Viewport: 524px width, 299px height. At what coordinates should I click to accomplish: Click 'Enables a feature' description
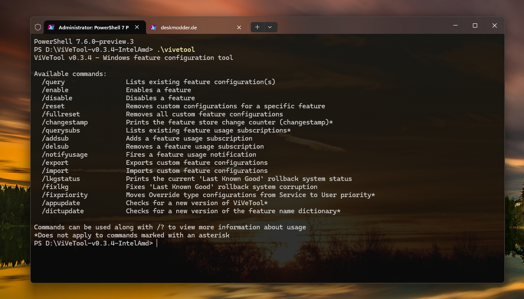coord(158,90)
